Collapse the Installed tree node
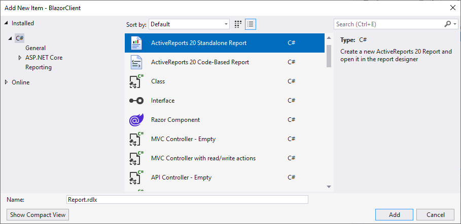The height and width of the screenshot is (224, 461). 7,23
